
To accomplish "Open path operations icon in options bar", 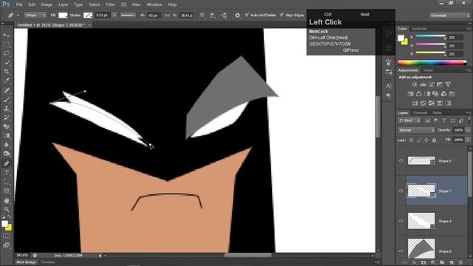I will (x=203, y=15).
